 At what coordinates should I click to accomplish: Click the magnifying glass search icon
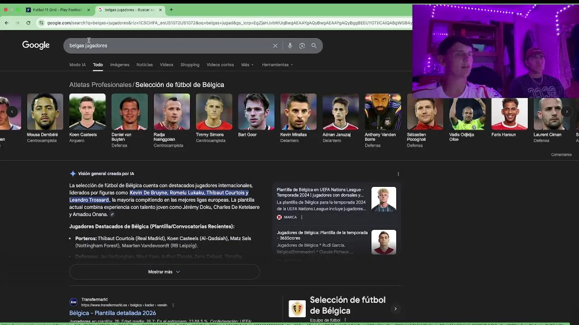(314, 46)
